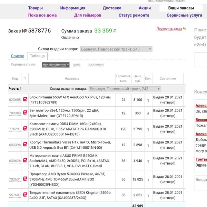
Task: Open the Информация menu
Action: coord(73,8)
